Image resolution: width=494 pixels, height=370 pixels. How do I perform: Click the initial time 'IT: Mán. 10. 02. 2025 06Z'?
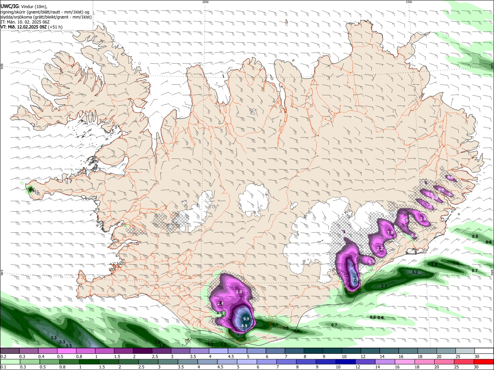[25, 22]
